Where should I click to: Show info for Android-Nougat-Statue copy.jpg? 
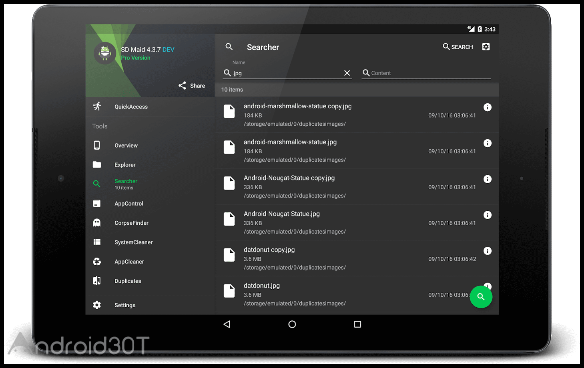488,179
